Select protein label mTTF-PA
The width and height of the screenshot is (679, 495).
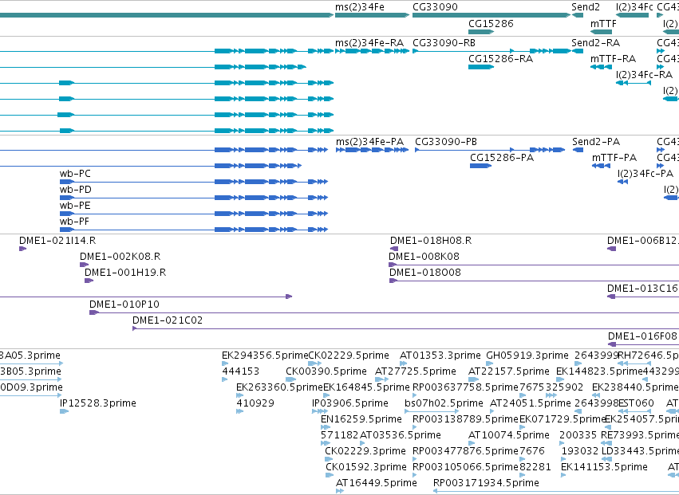point(614,158)
